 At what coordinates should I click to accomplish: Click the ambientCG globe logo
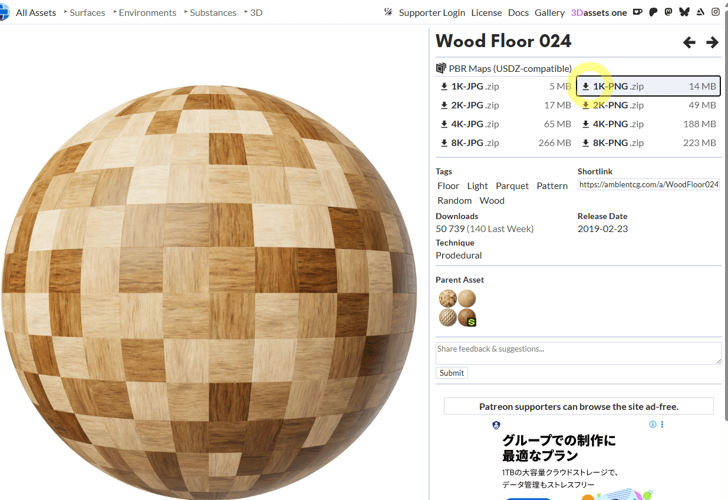(x=4, y=12)
